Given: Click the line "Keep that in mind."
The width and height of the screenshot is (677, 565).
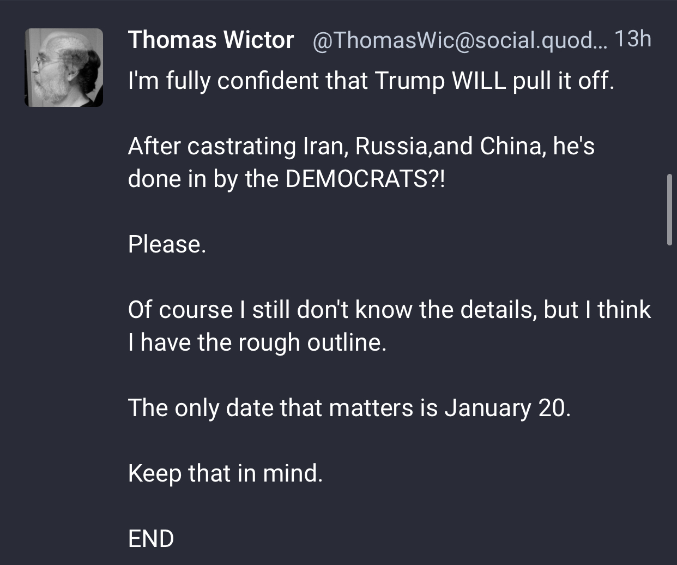Looking at the screenshot, I should (225, 473).
